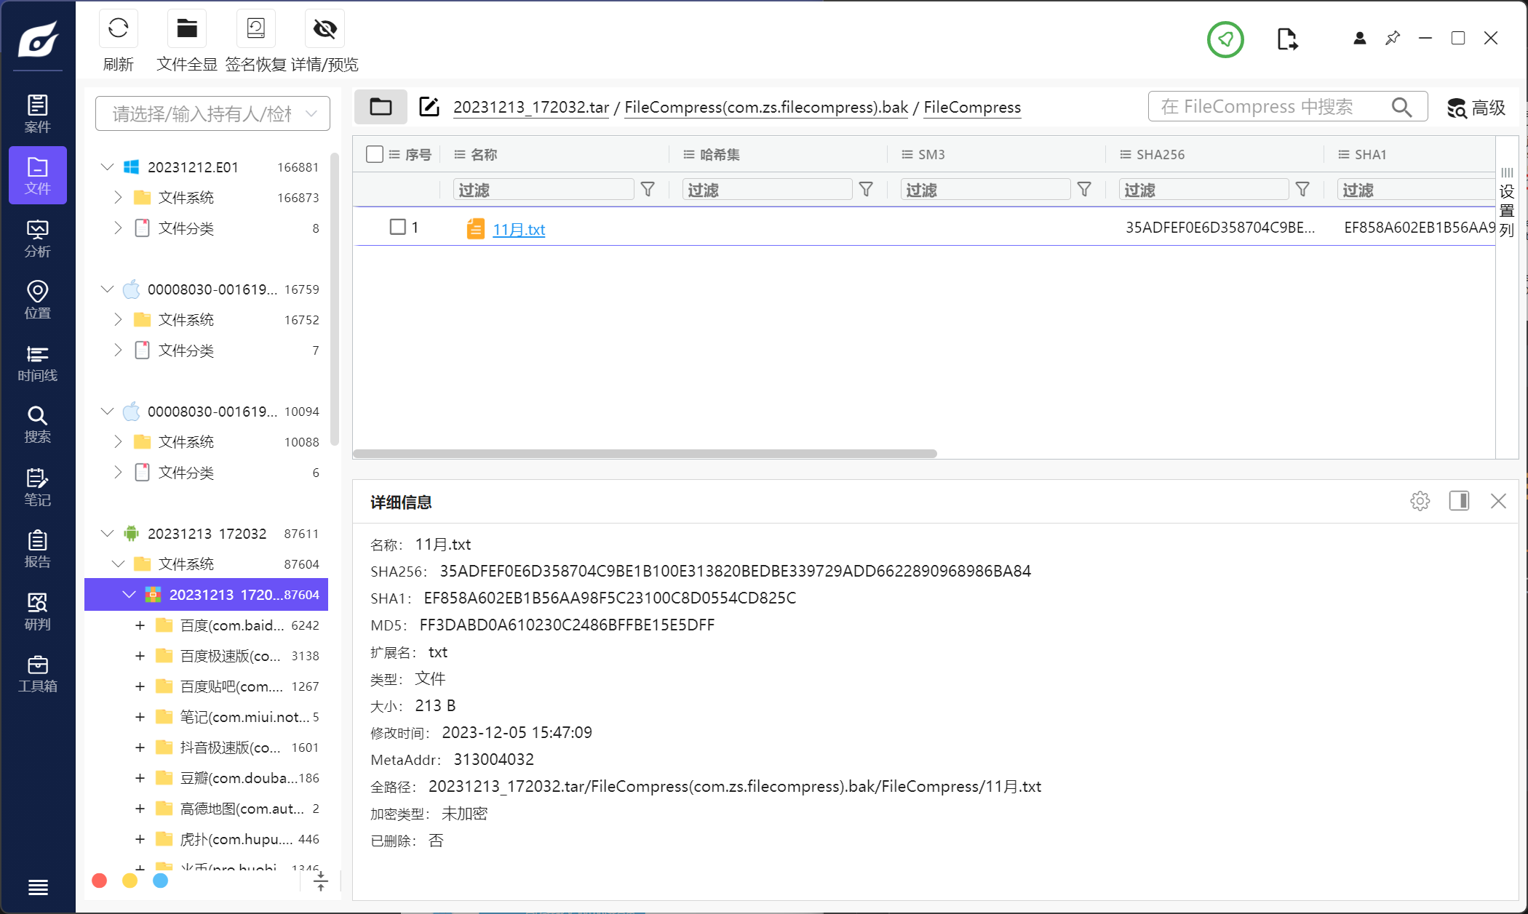
Task: Open the 报告 report sidebar tab
Action: pyautogui.click(x=37, y=550)
